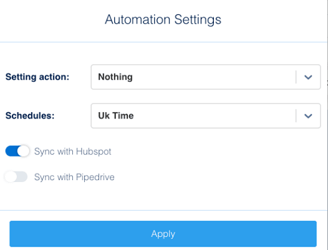This screenshot has width=328, height=250.
Task: Open the Schedules combo box
Action: pos(206,116)
